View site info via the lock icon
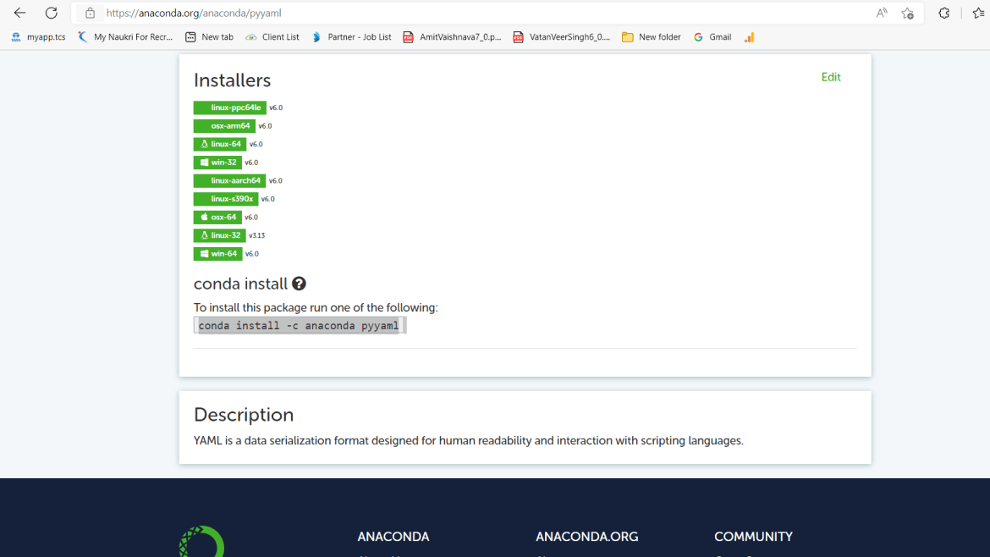This screenshot has width=990, height=557. pos(91,13)
